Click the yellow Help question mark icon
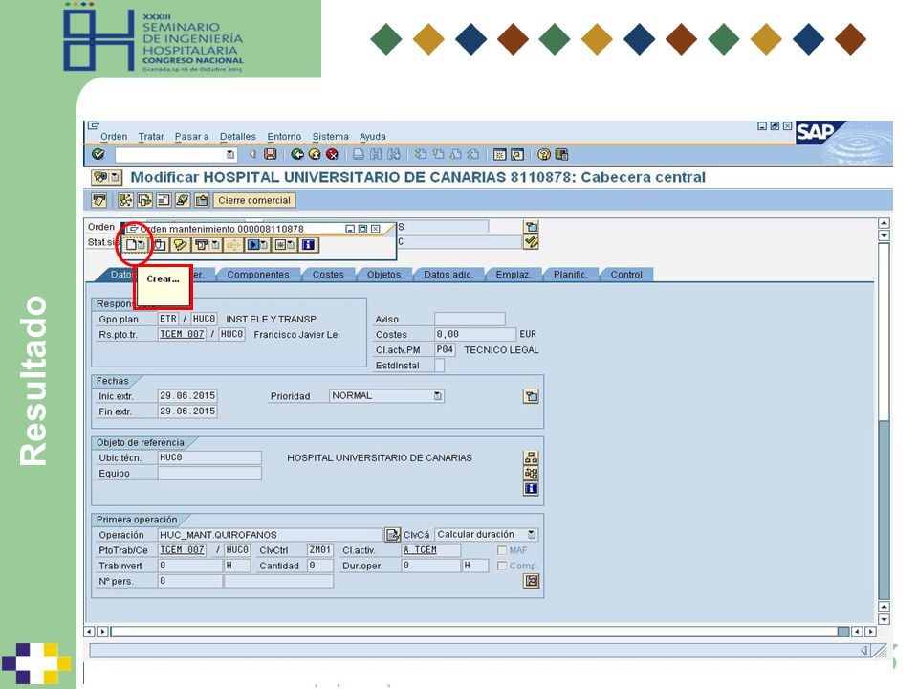 click(x=544, y=154)
